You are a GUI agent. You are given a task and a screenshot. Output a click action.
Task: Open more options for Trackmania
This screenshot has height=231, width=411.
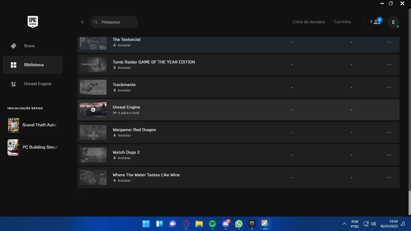(389, 87)
